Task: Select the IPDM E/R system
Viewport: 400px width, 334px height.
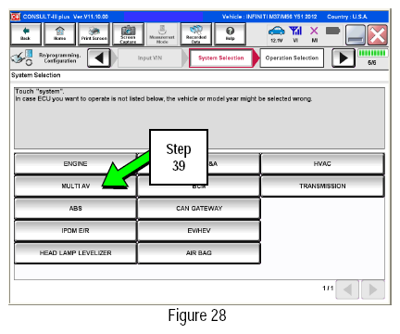Action: tap(75, 230)
